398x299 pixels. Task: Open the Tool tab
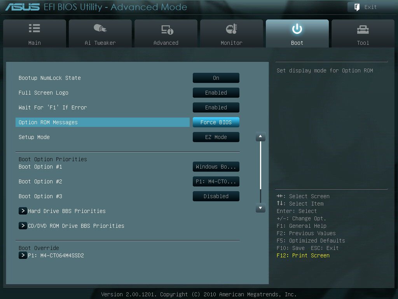pos(363,33)
